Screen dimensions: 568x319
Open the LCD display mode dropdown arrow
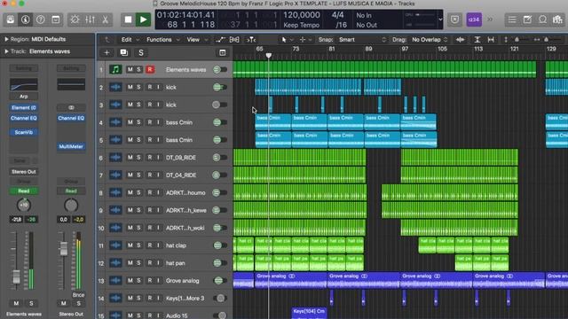click(440, 19)
